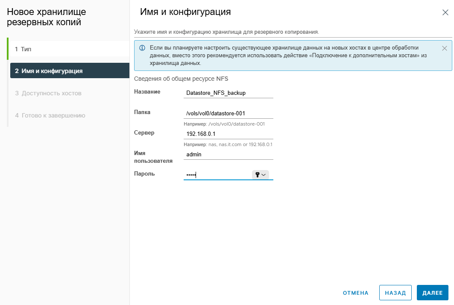
Task: Select step 2 Имя и конфигурация
Action: (70, 71)
